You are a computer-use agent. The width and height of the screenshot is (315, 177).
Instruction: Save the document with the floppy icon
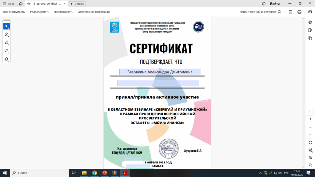coord(290,12)
